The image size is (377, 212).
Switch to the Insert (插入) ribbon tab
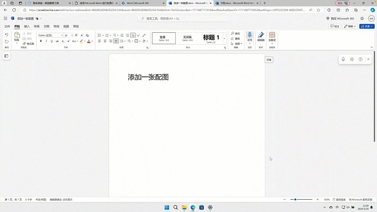pyautogui.click(x=27, y=26)
